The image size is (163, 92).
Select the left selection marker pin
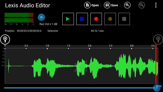tap(5, 39)
